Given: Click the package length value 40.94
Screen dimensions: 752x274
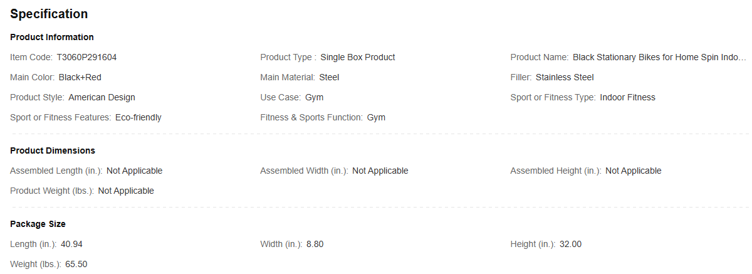Looking at the screenshot, I should pos(71,244).
